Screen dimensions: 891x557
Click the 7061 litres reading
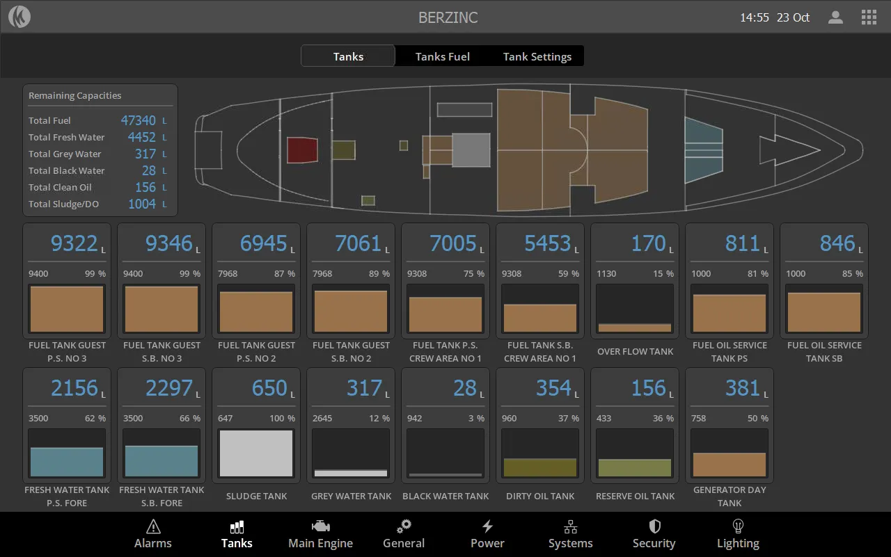(358, 243)
